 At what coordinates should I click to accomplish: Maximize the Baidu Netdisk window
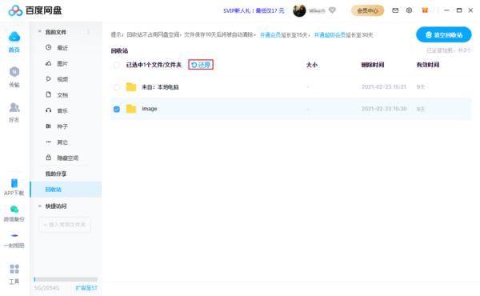pyautogui.click(x=459, y=10)
